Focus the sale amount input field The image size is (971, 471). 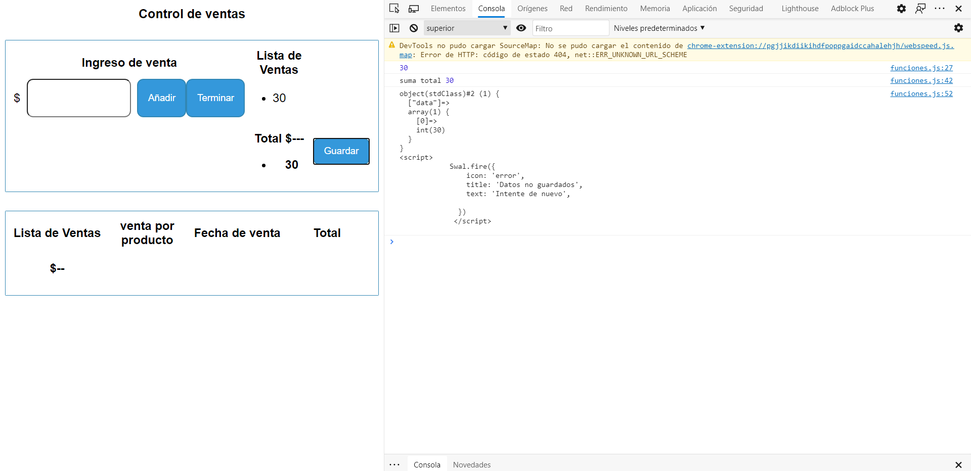point(79,98)
